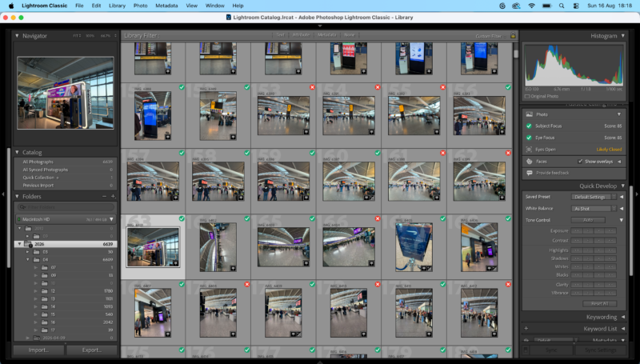640x364 pixels.
Task: Click into the Filter Folders search field
Action: click(x=66, y=207)
